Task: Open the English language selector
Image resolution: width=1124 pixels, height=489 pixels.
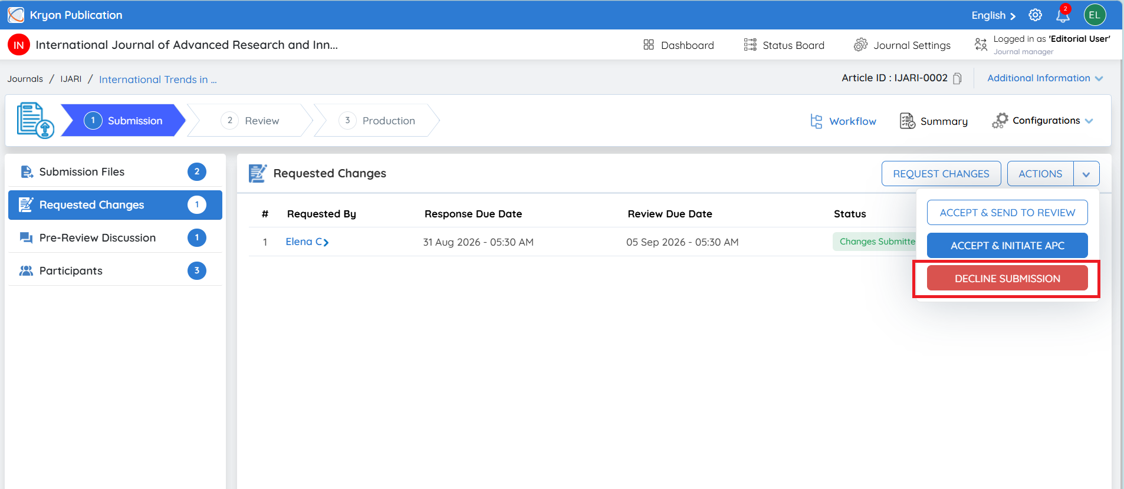Action: (994, 15)
